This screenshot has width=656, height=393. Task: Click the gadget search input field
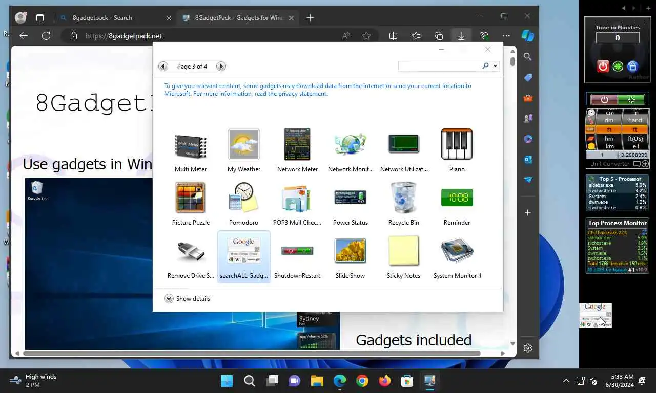pyautogui.click(x=439, y=66)
